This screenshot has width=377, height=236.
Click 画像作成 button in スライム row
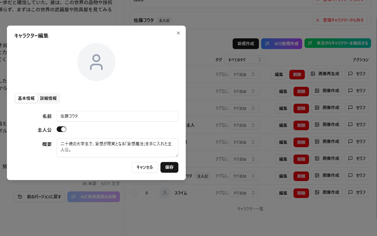pos(327,192)
